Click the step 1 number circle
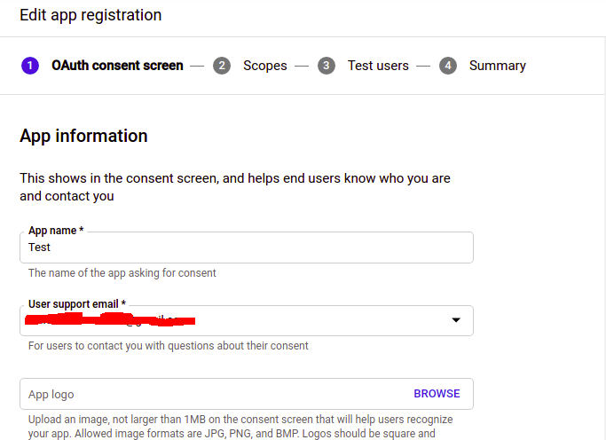606x440 pixels. (x=29, y=66)
